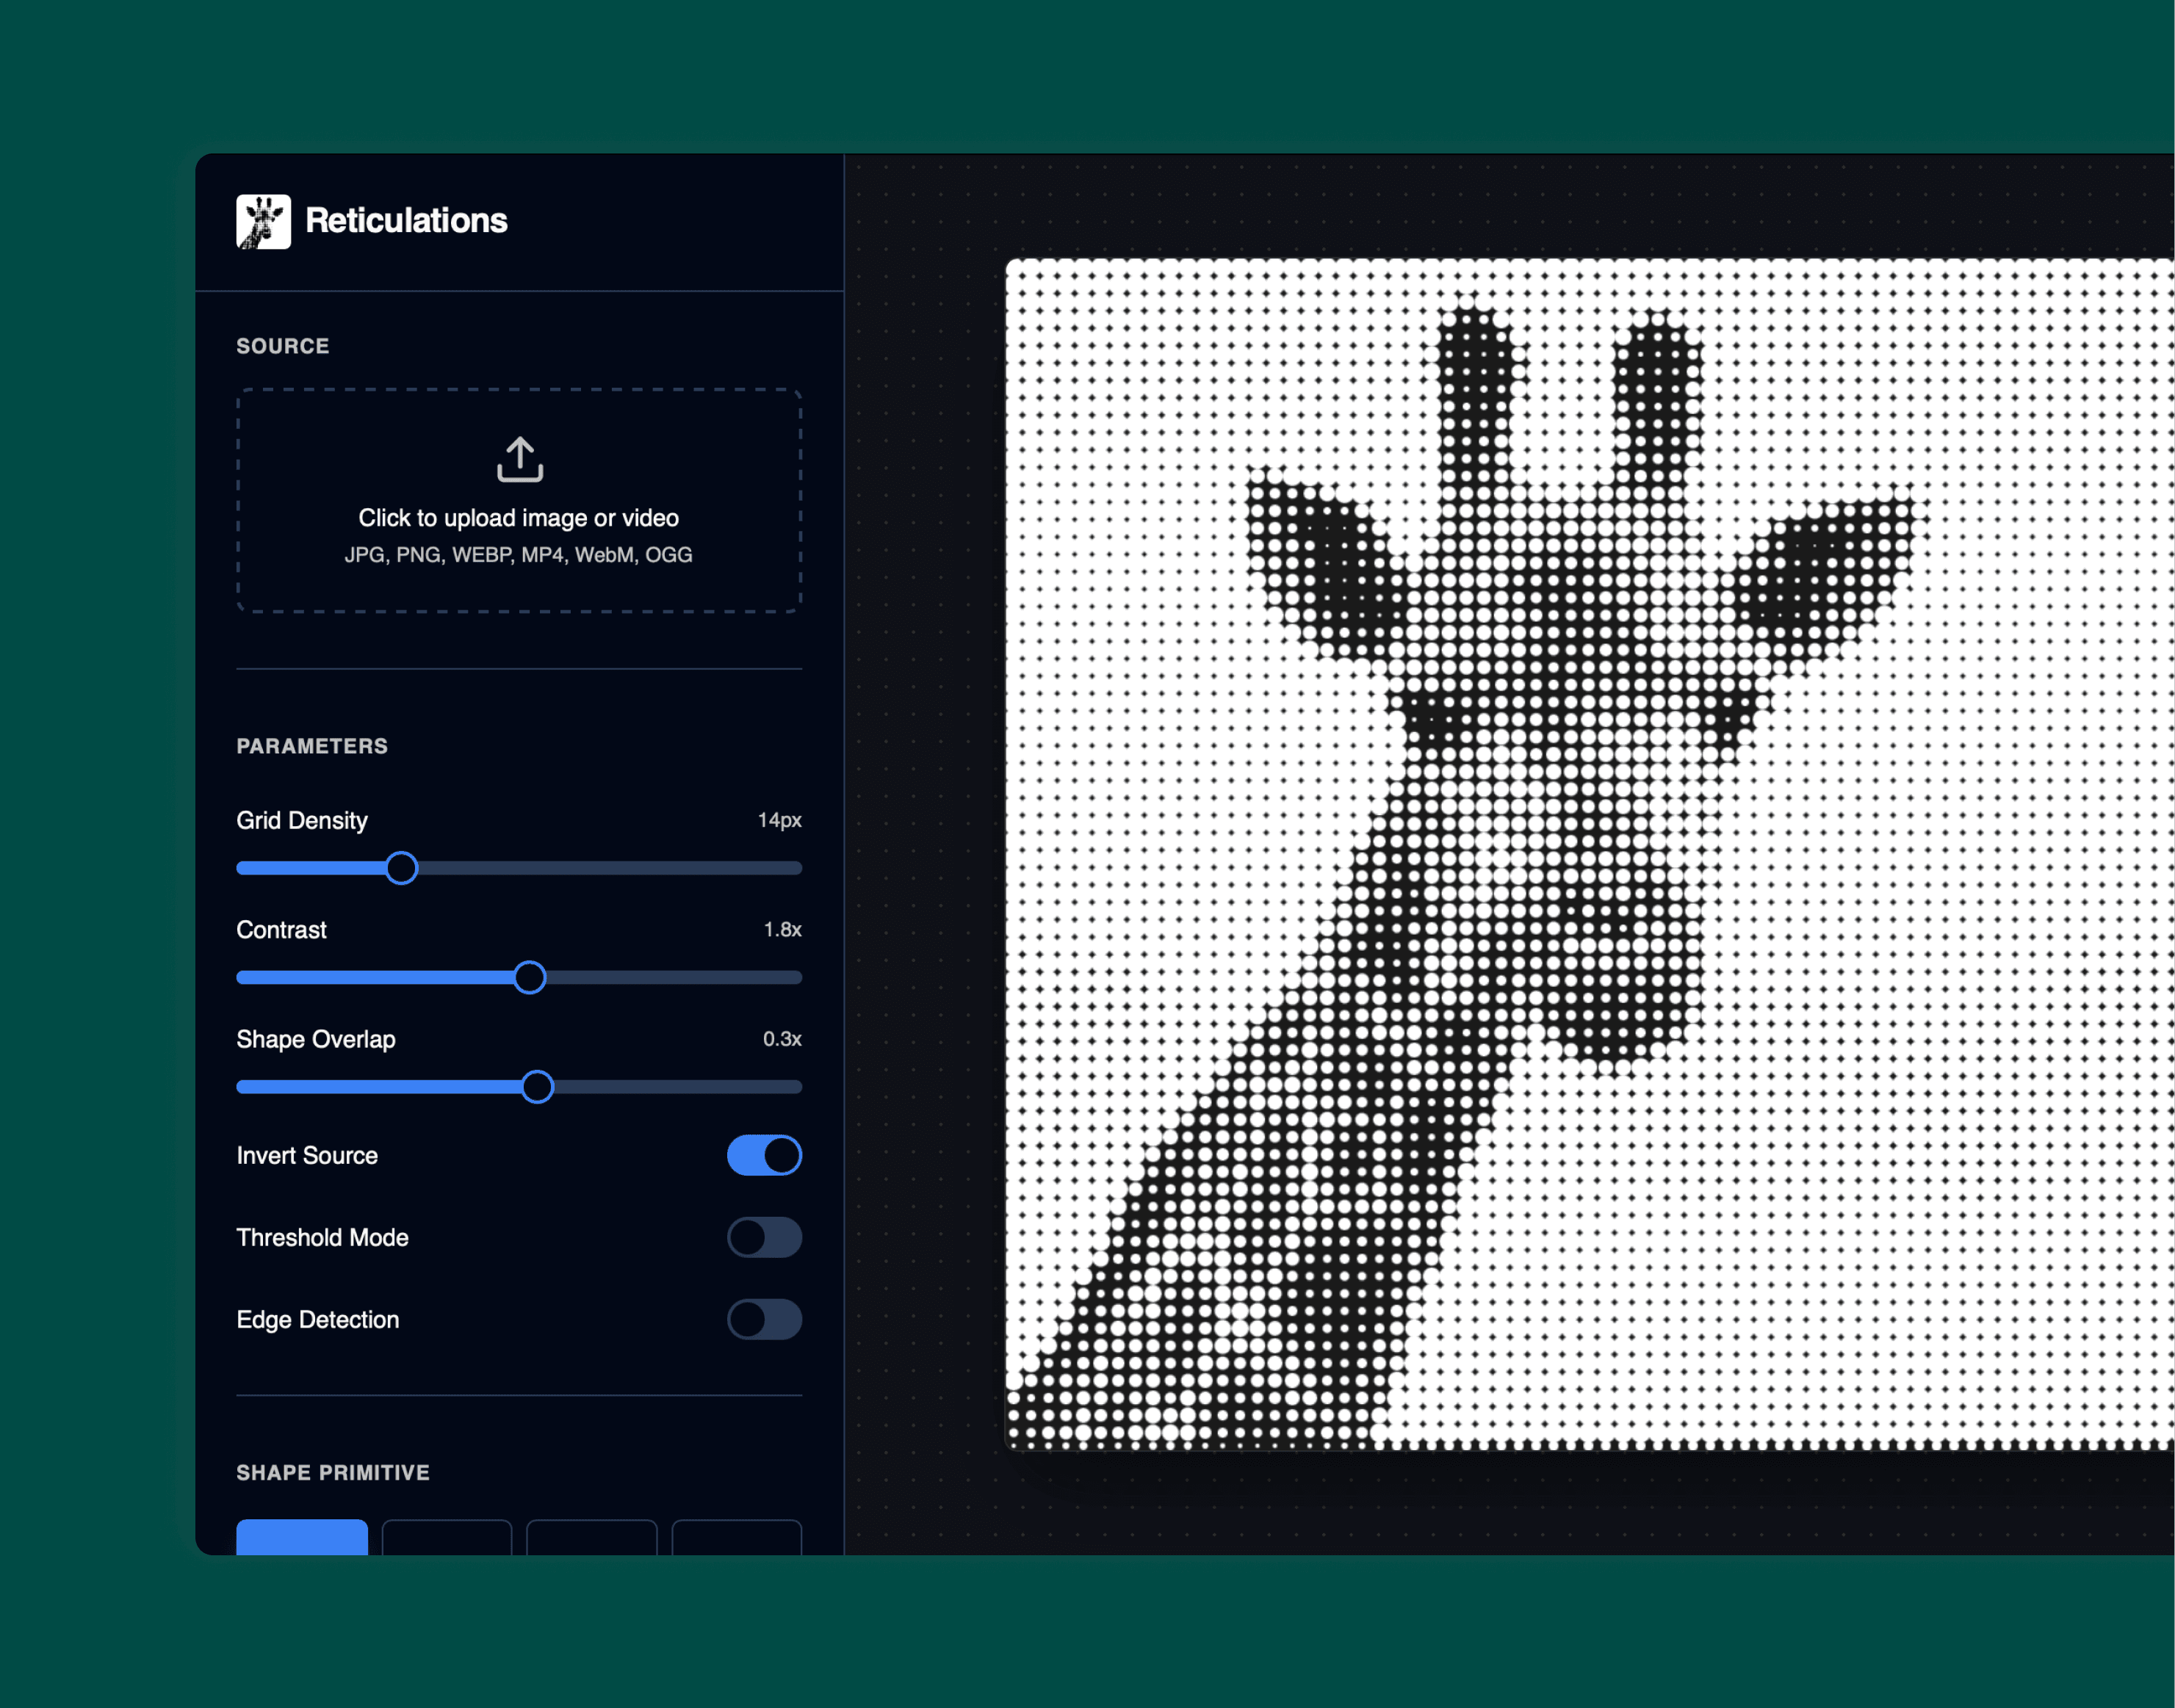Disable the Invert Source toggle
Image resolution: width=2175 pixels, height=1708 pixels.
pyautogui.click(x=765, y=1155)
